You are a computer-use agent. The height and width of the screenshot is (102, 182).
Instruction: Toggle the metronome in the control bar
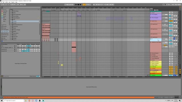tap(19, 5)
